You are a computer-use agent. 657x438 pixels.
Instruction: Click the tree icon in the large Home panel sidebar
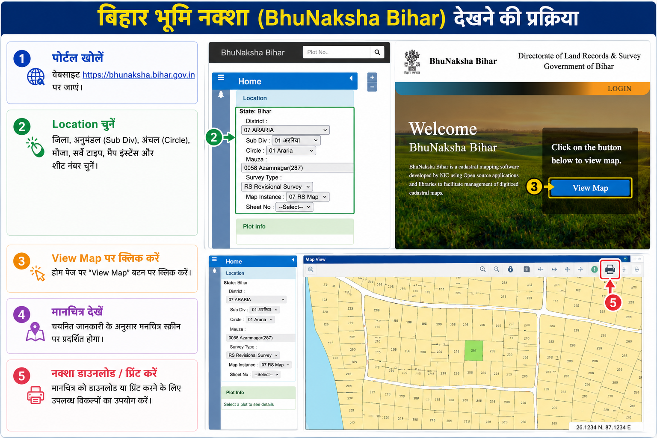click(221, 95)
